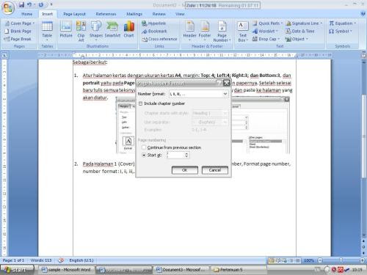Click the Hyperlink icon
The image size is (367, 275).
[x=145, y=23]
